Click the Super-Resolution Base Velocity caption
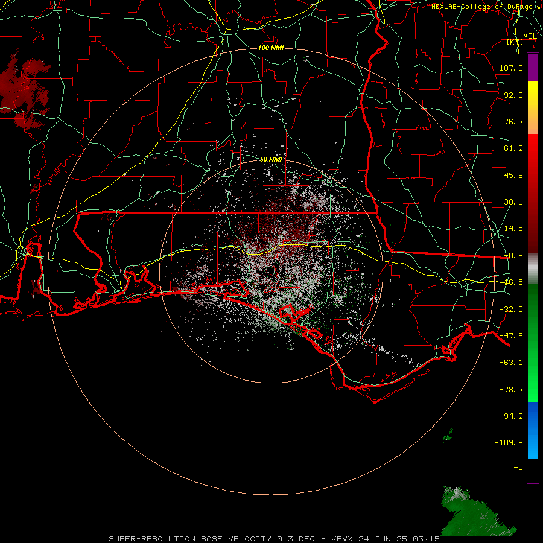Viewport: 543px width, 543px height. [275, 539]
